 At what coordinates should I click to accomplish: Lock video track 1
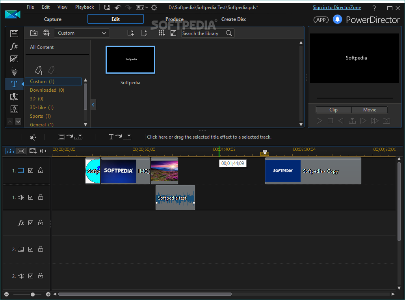[41, 170]
